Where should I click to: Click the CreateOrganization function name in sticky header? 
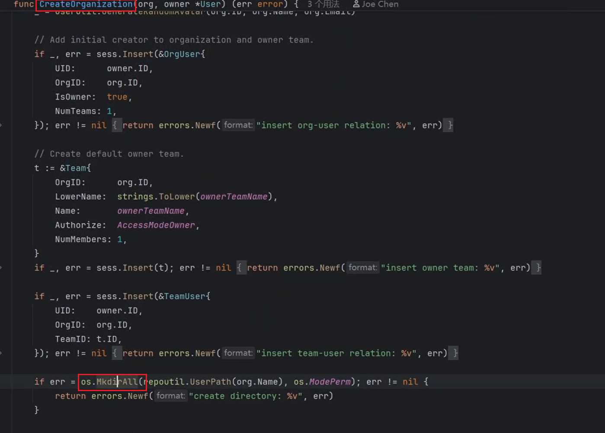(86, 4)
